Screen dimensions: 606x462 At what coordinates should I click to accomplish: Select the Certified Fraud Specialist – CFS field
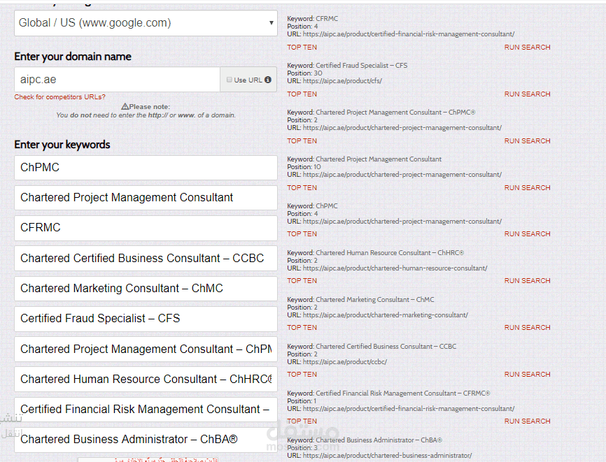[146, 319]
